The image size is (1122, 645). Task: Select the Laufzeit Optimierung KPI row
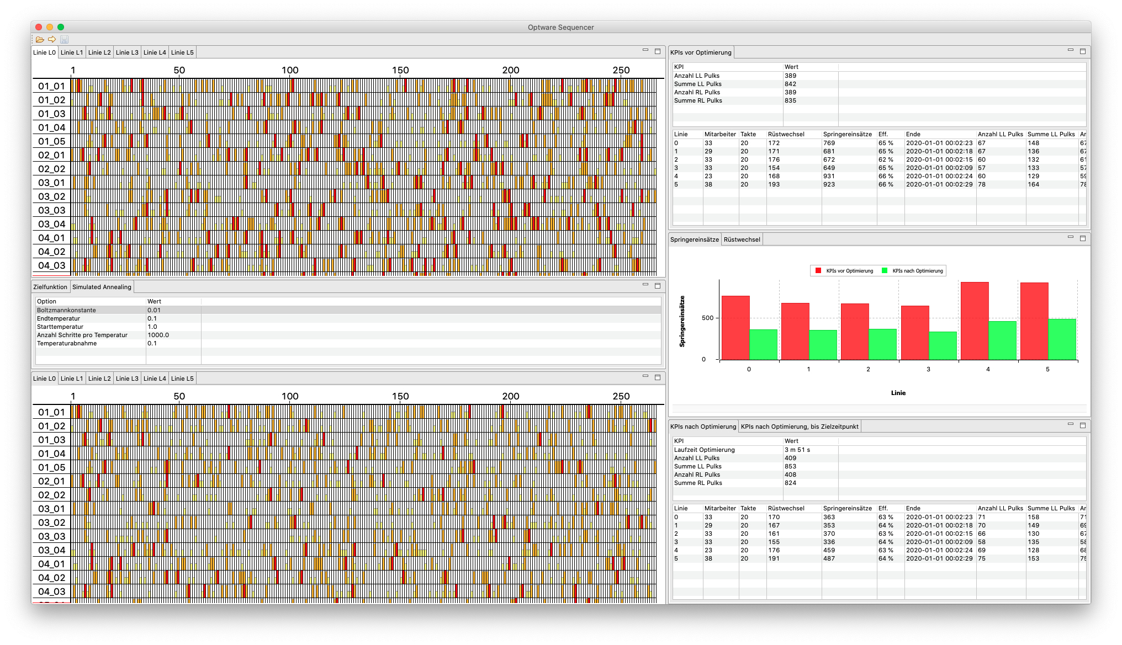tap(704, 450)
